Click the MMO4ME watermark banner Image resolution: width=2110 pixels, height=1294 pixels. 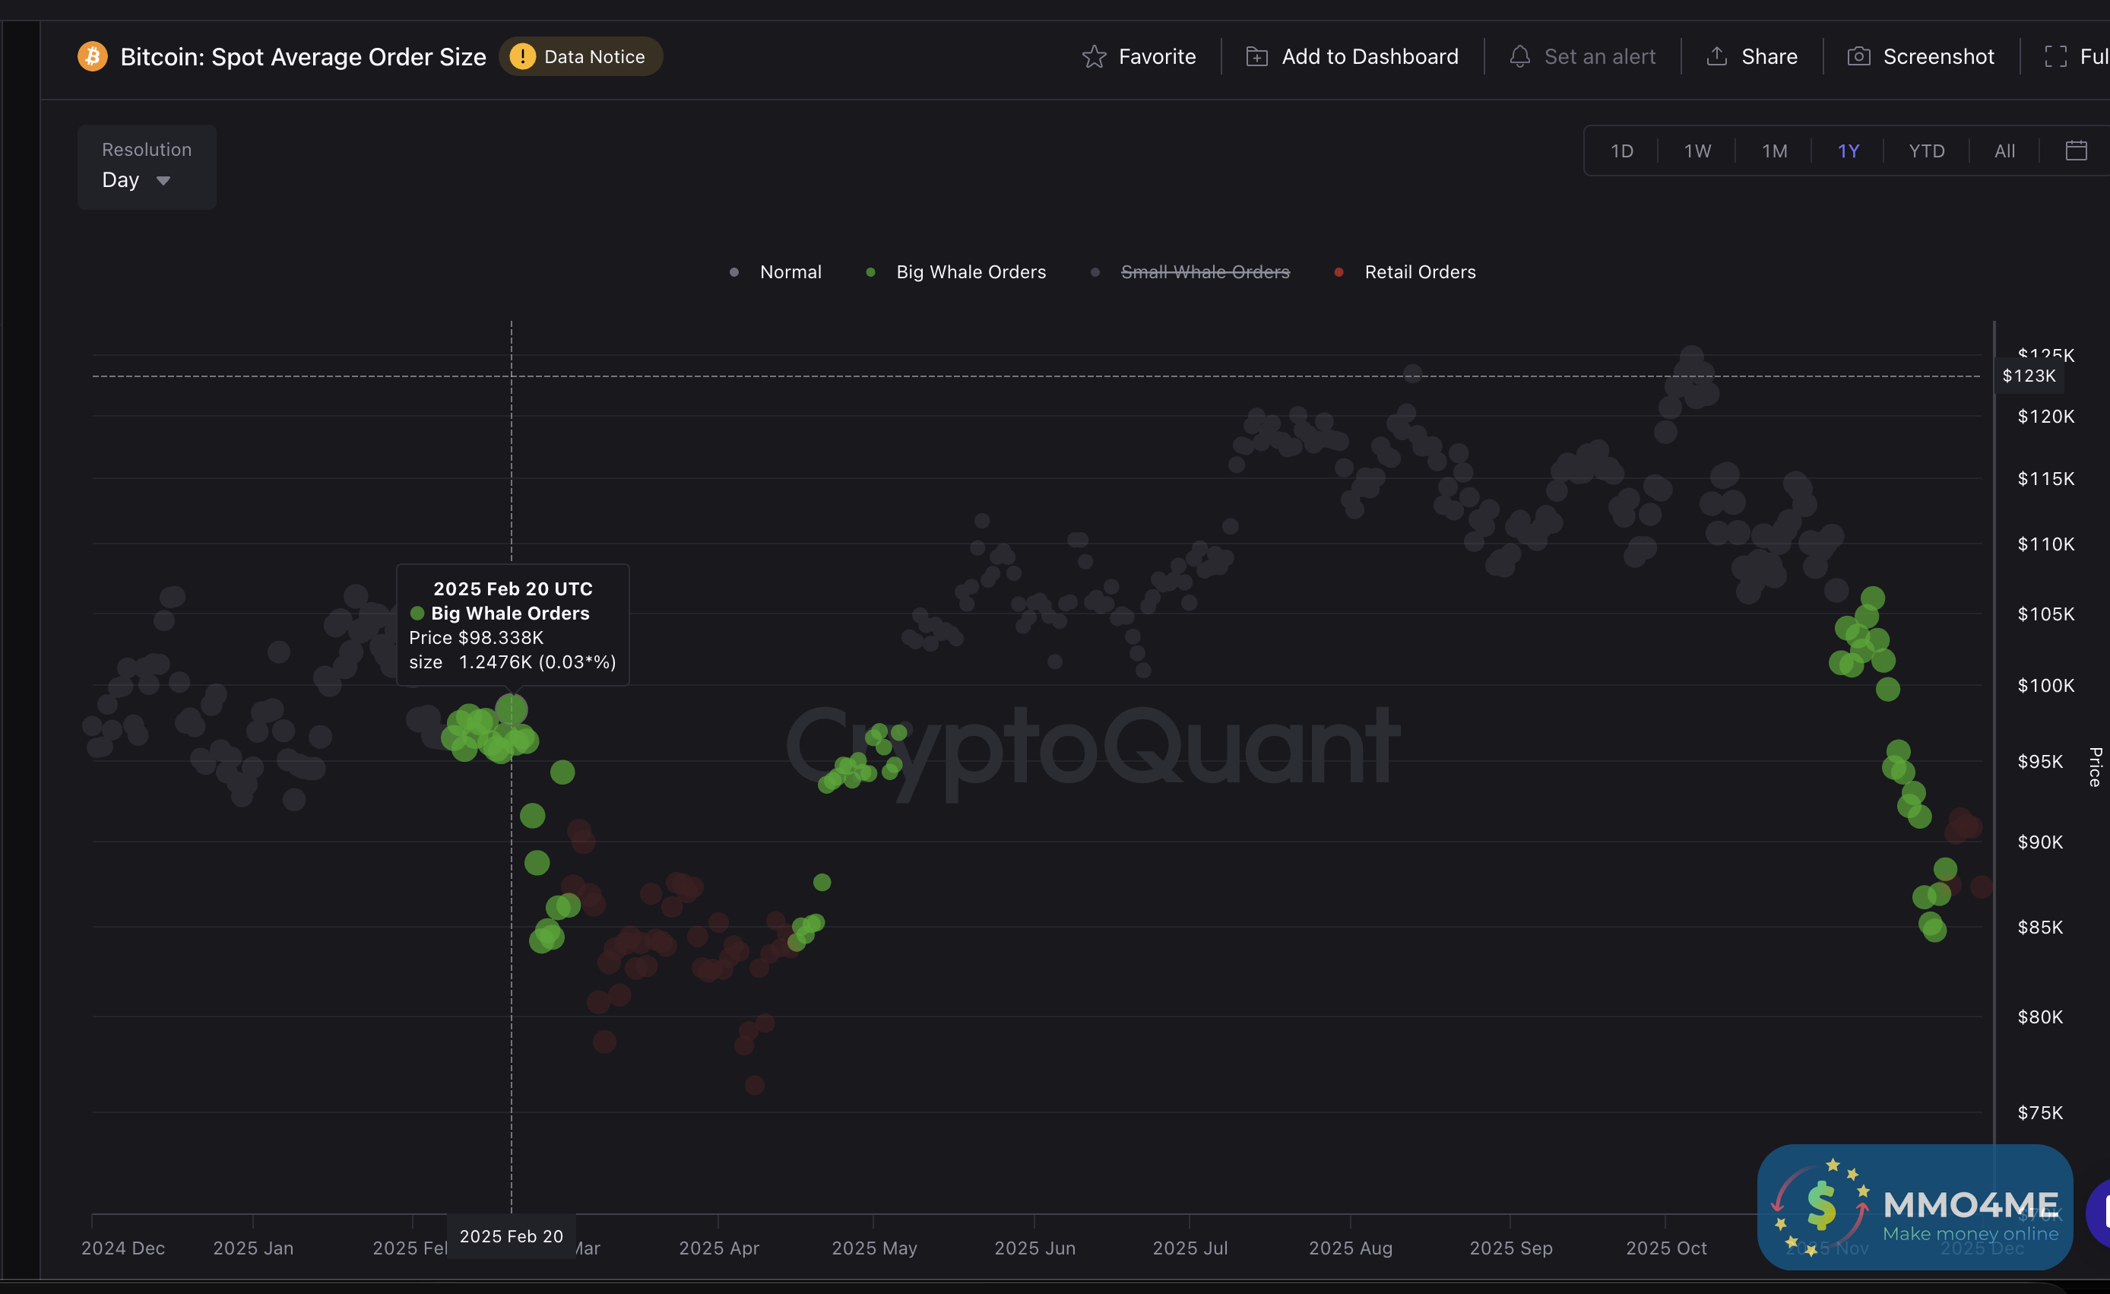1915,1207
